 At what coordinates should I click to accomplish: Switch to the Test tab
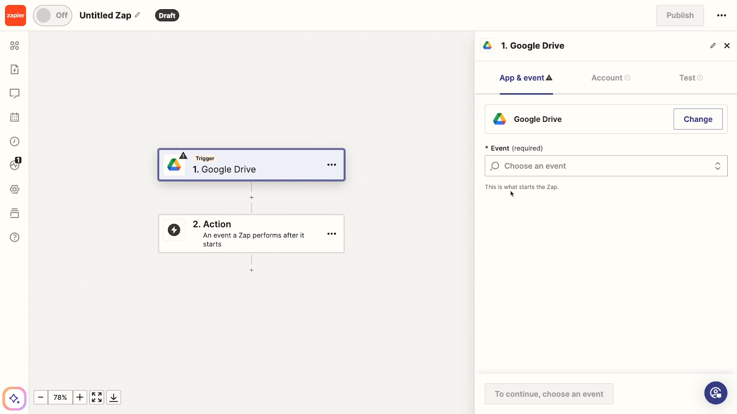point(691,78)
